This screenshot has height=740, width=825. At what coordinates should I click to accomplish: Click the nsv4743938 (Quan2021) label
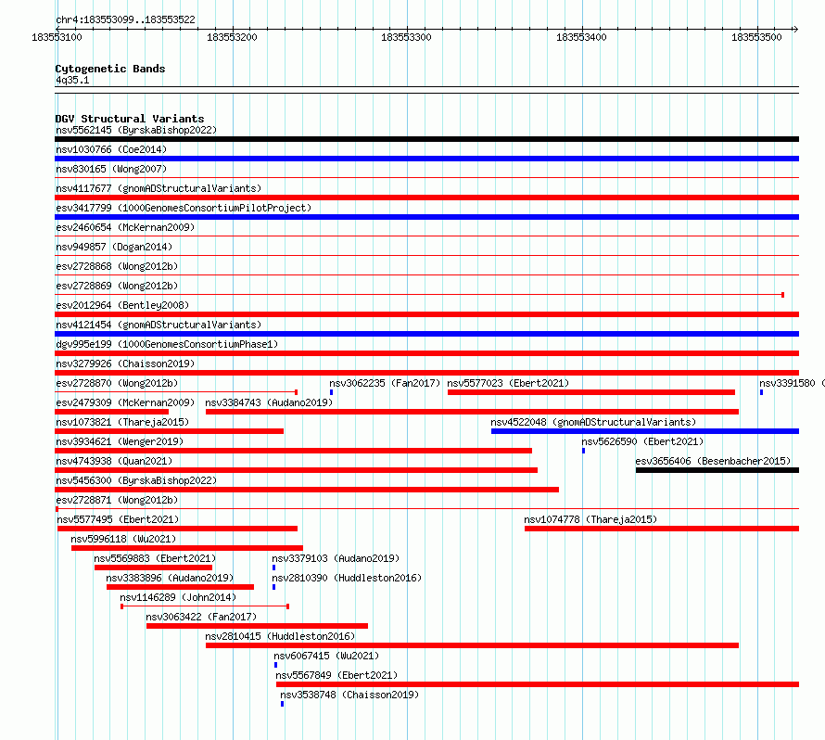(114, 461)
